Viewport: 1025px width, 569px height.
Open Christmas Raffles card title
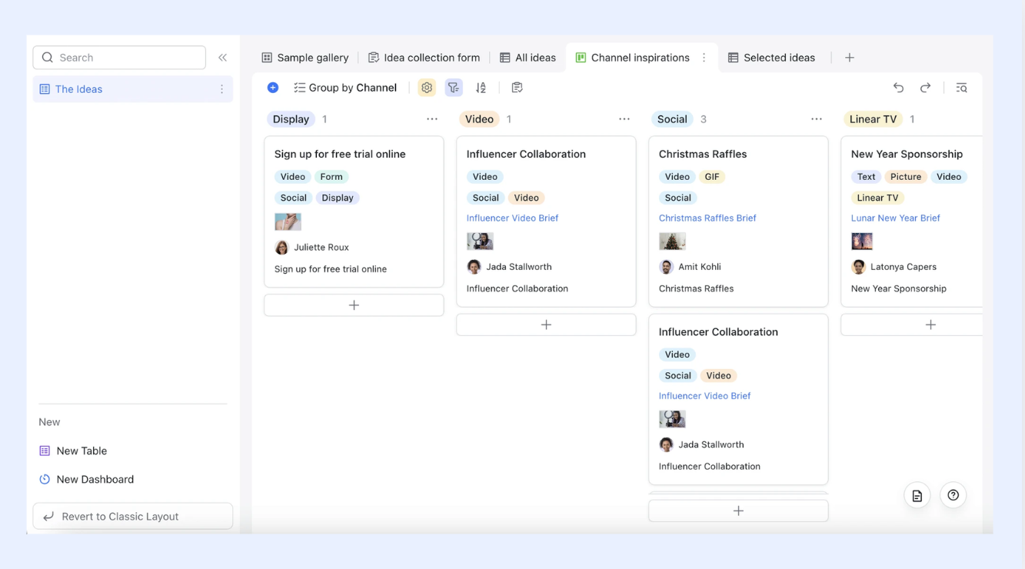[x=703, y=154]
